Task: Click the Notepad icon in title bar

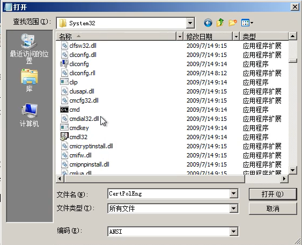Action: click(8, 7)
